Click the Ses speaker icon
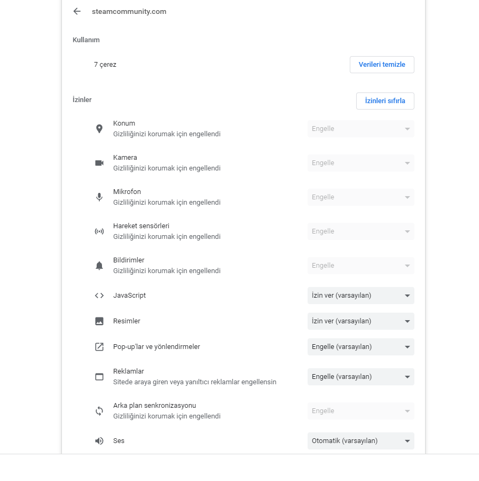This screenshot has width=479, height=481. [99, 441]
